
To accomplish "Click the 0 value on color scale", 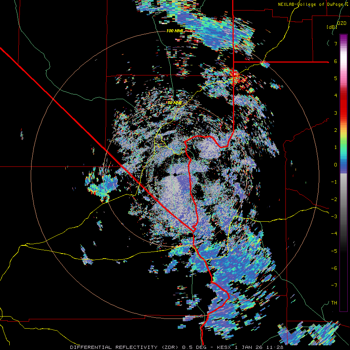I will 336,165.
